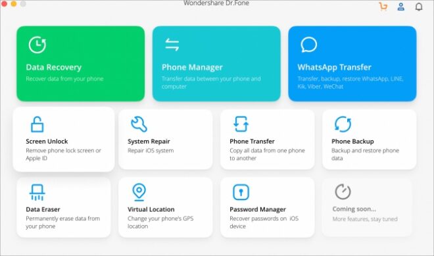Click 'Backup and restore phone data' text
Screen dimensions: 434x256
coord(365,154)
